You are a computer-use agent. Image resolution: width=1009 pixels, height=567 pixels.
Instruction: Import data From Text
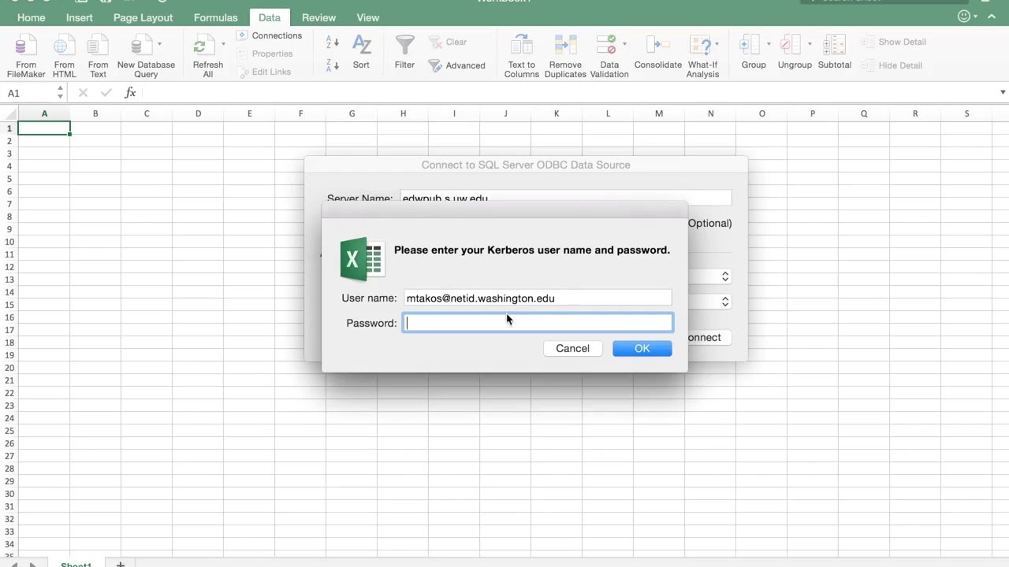[x=98, y=57]
